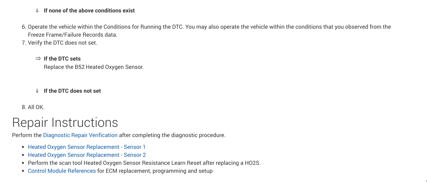Click "Replace the B52 Heated Oxygen Sensor" line
This screenshot has width=427, height=182.
point(94,67)
